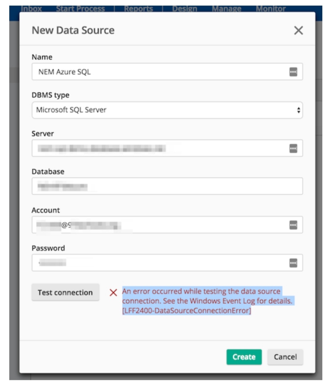Switch to the Design tab
The width and height of the screenshot is (334, 388).
click(184, 9)
